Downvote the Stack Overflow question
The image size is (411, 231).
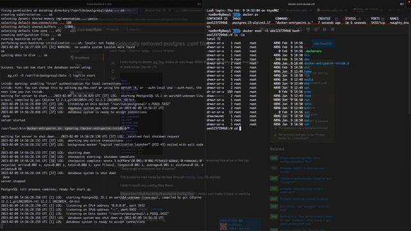coord(113,78)
